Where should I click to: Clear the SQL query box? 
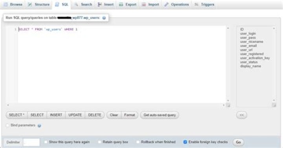pos(114,115)
